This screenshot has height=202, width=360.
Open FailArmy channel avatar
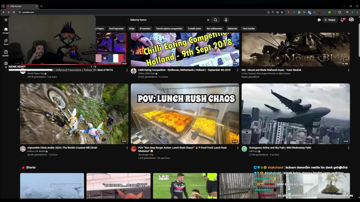tap(244, 149)
